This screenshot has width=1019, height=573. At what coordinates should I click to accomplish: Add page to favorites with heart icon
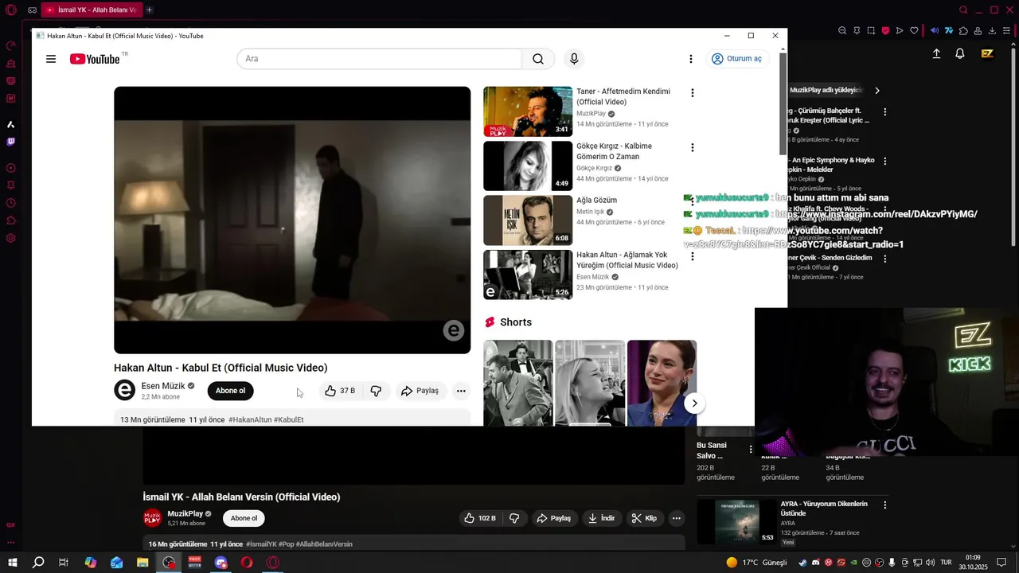coord(914,30)
